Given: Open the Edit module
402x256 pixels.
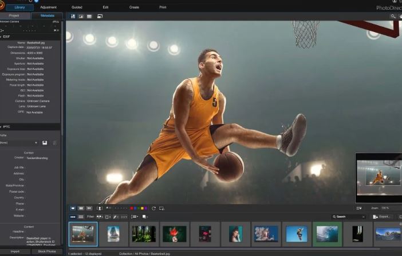Looking at the screenshot, I should (x=105, y=7).
